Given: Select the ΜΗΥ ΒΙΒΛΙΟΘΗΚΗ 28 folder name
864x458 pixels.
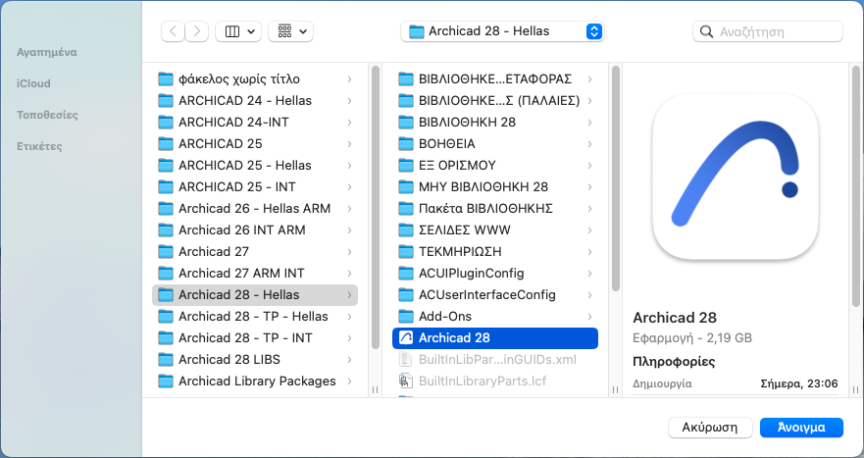Looking at the screenshot, I should (x=483, y=187).
